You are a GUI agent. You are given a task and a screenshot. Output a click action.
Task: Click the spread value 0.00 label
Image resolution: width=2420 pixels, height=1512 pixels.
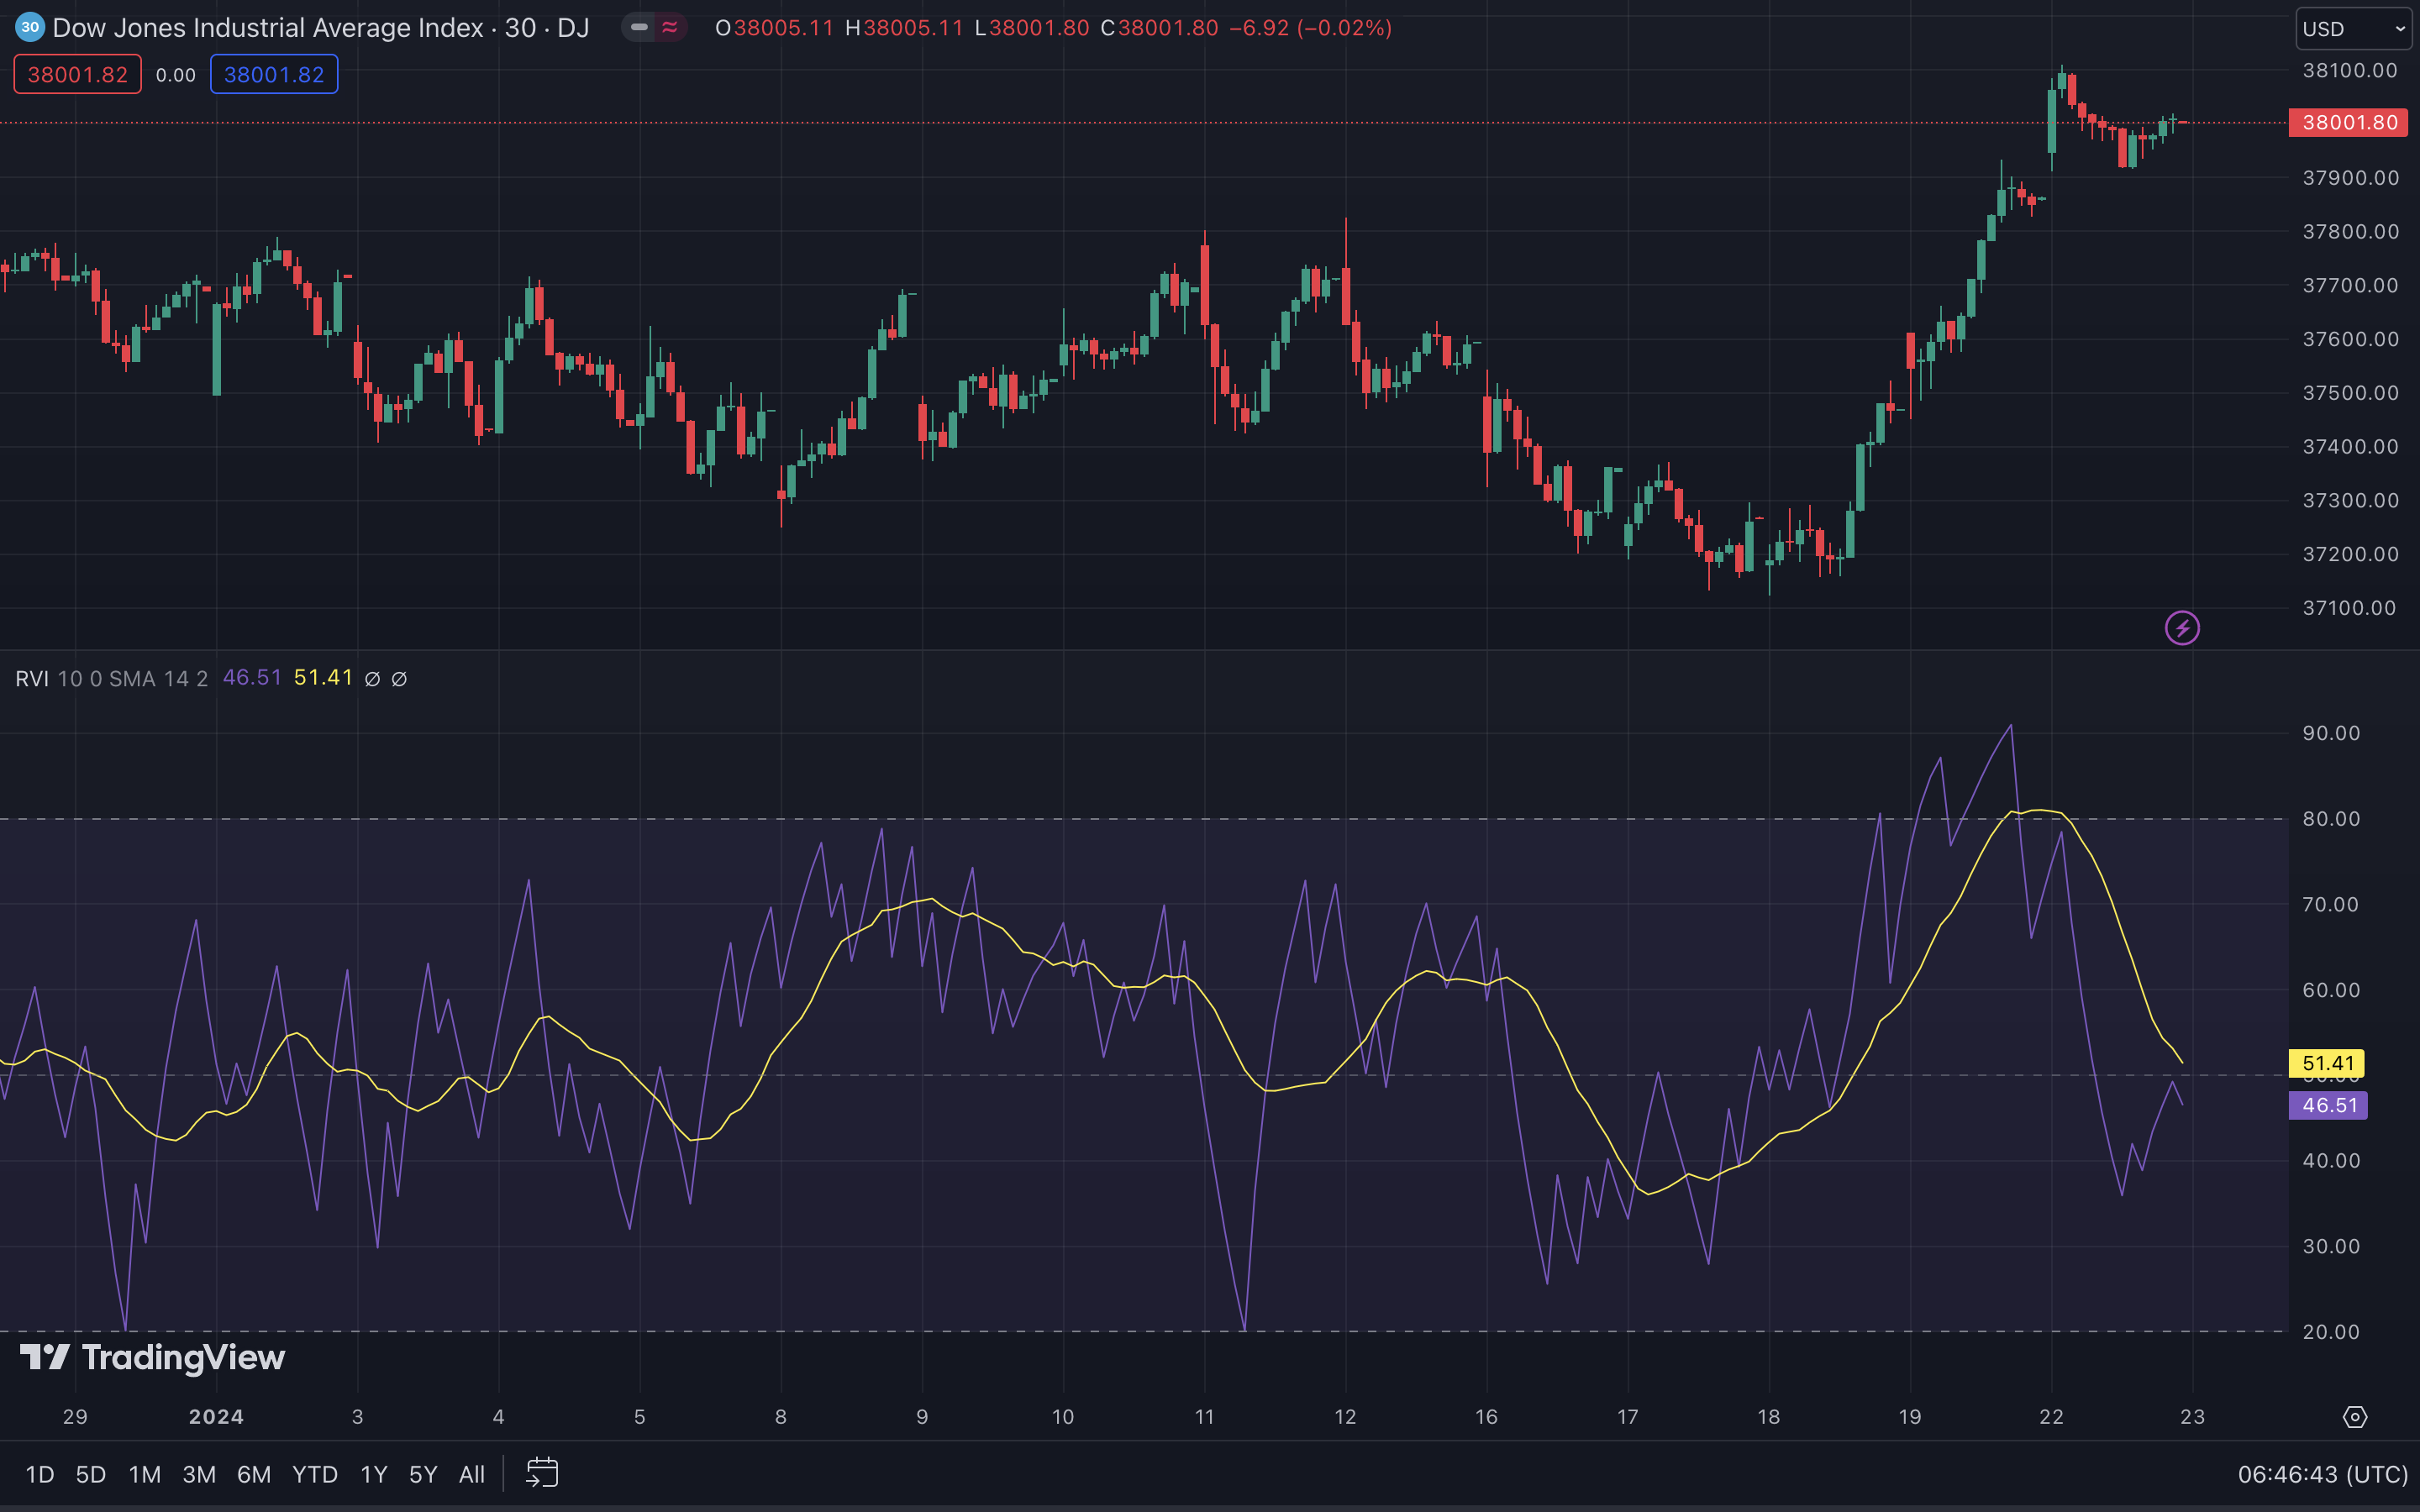pyautogui.click(x=176, y=75)
